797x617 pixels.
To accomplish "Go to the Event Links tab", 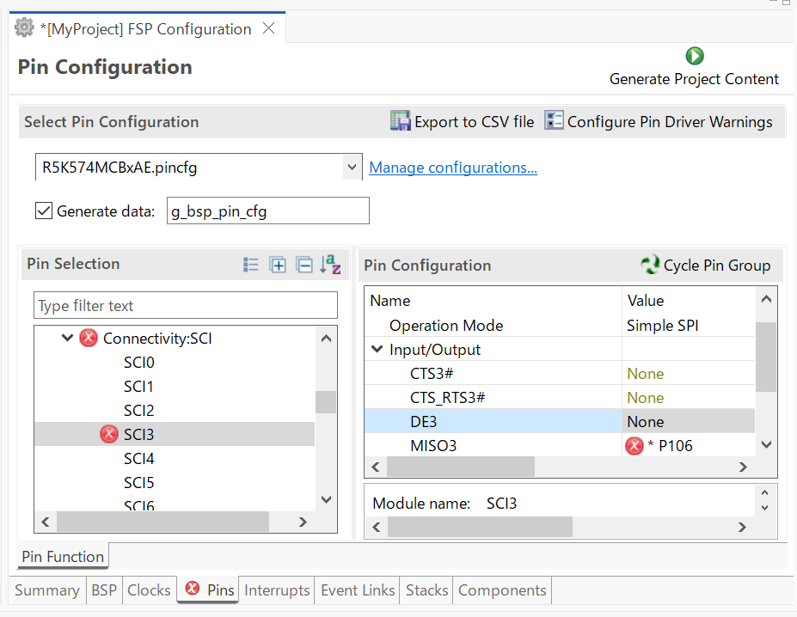I will (358, 590).
